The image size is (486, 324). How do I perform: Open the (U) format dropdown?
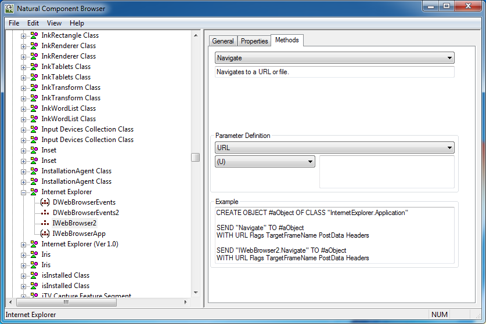tap(310, 162)
